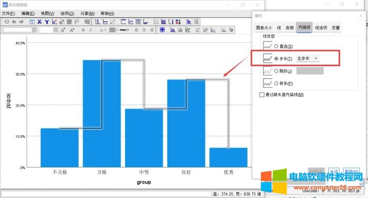Open the properties window icon
This screenshot has height=198, width=368.
(x=32, y=22)
